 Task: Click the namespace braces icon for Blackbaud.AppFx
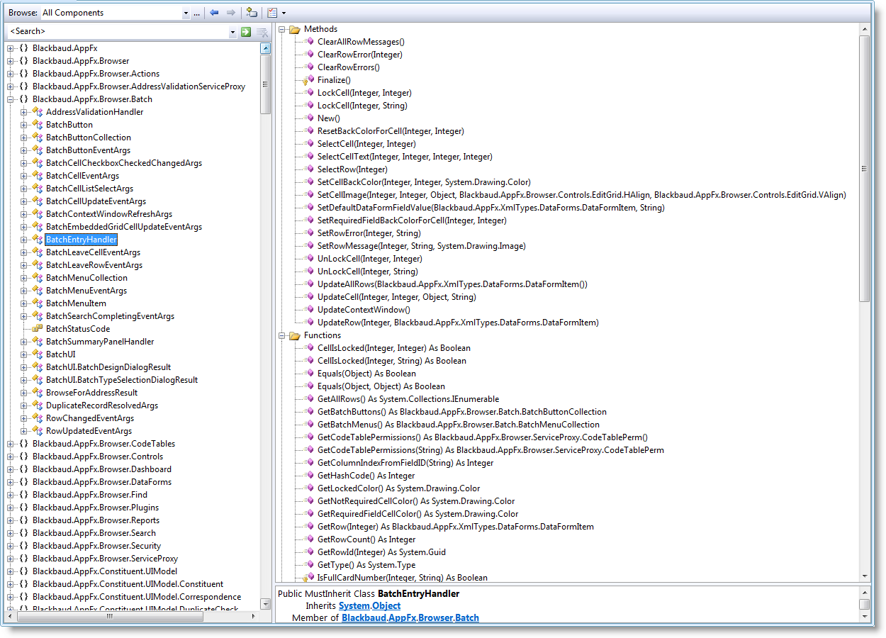click(x=23, y=48)
